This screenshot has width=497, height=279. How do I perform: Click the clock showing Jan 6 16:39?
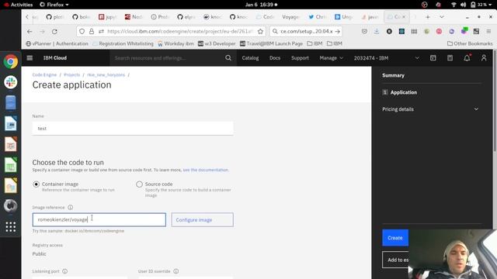[261, 5]
